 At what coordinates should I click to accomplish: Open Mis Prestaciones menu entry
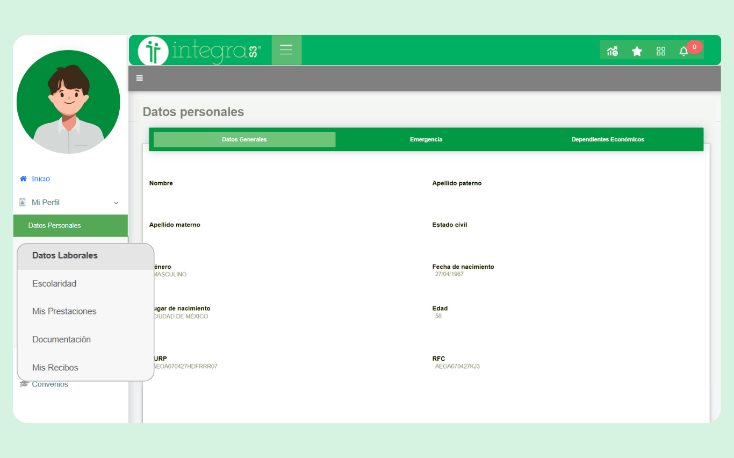(x=64, y=311)
